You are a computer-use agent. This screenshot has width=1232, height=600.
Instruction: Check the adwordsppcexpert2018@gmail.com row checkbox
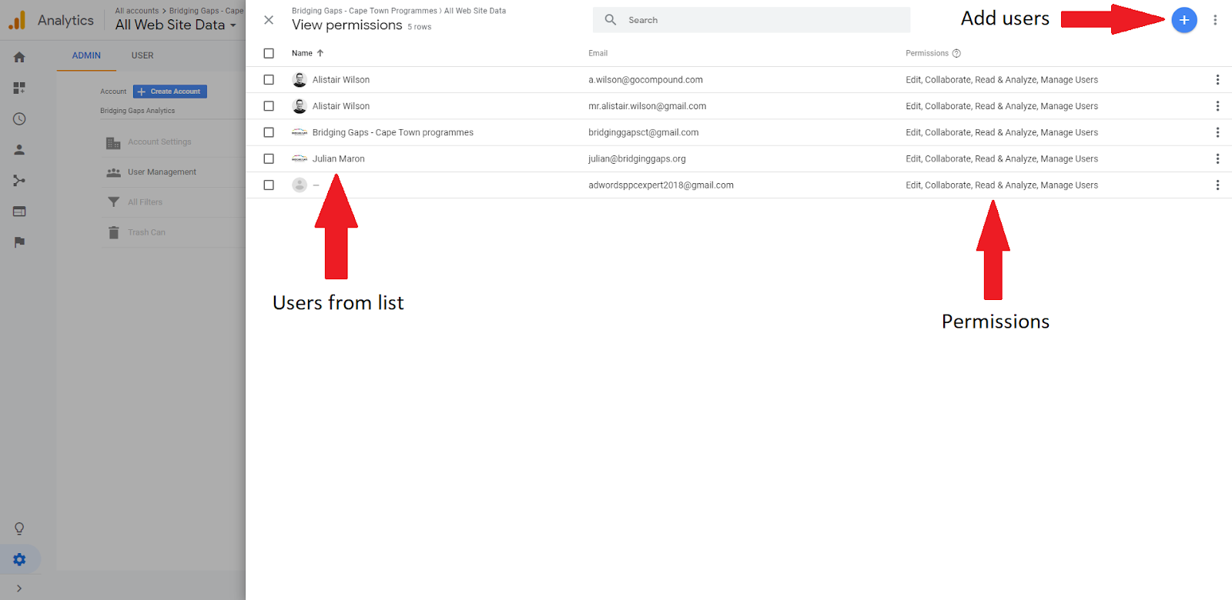(269, 185)
